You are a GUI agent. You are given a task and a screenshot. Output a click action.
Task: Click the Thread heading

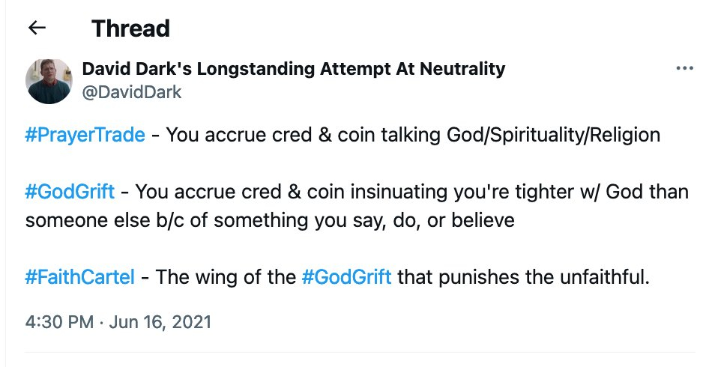click(130, 28)
